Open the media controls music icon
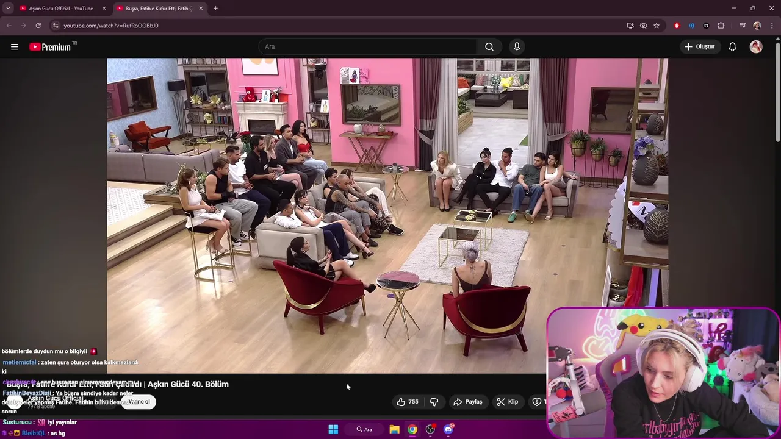 click(x=743, y=26)
